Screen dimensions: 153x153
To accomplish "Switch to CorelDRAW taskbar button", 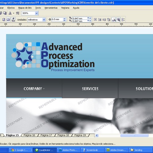I will [x=45, y=150].
